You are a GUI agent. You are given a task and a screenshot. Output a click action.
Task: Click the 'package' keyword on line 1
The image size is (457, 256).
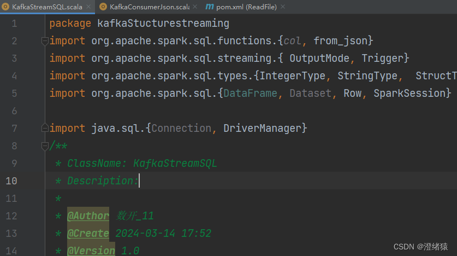pyautogui.click(x=70, y=24)
